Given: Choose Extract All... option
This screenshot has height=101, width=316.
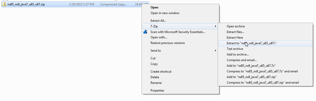Looking at the screenshot, I should click(158, 21).
